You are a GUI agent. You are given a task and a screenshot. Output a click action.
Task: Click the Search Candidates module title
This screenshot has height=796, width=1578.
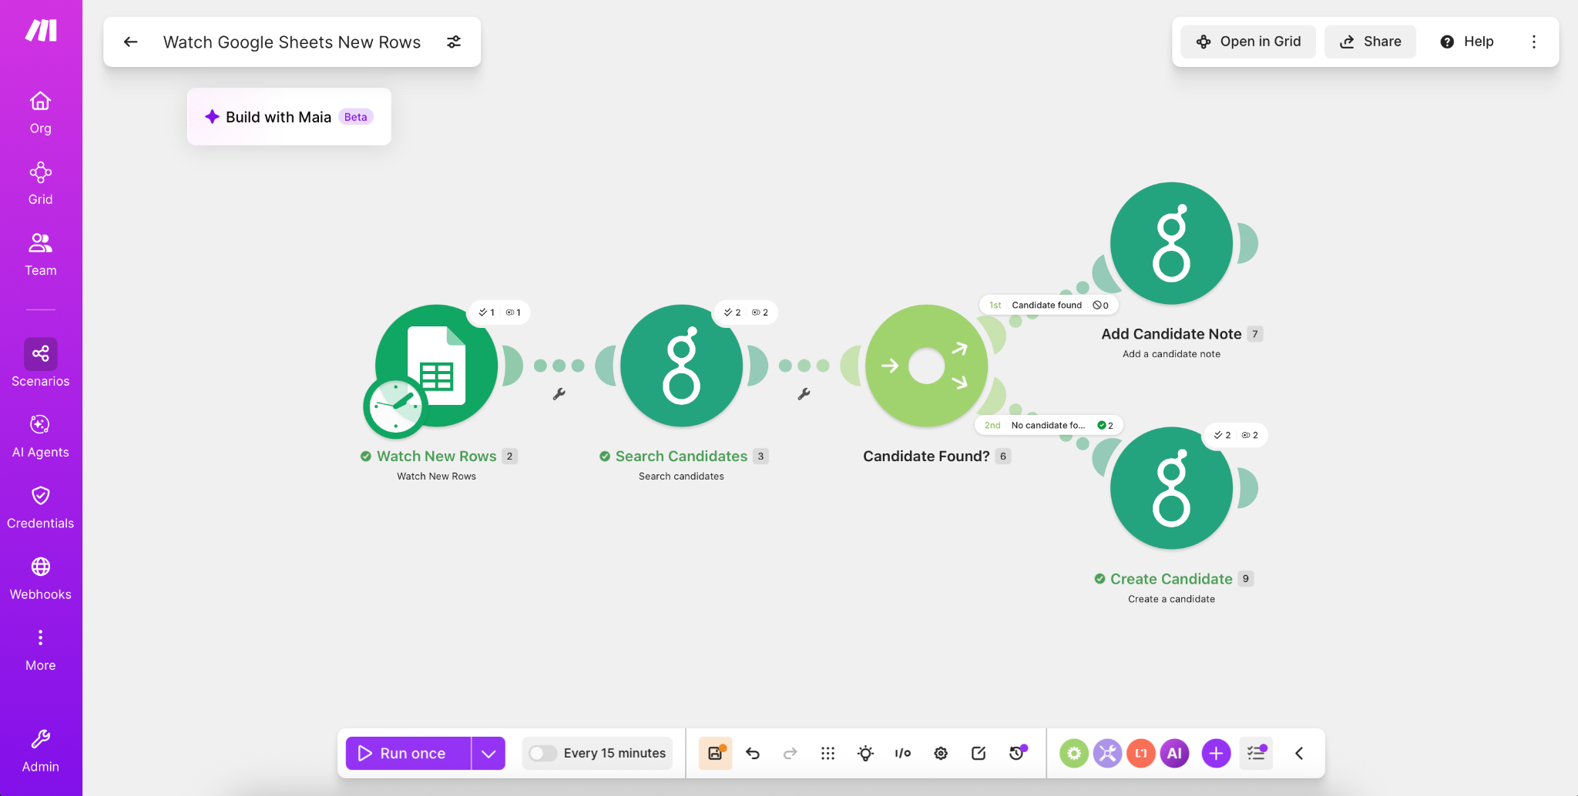point(681,456)
